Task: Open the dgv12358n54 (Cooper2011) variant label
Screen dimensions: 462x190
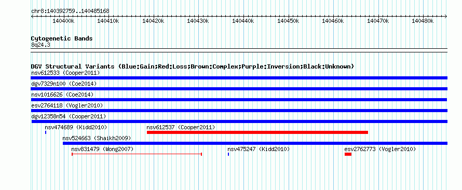Action: 69,116
